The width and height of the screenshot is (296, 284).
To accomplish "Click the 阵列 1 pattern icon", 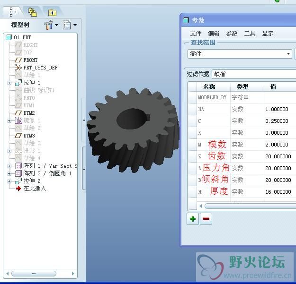I will pyautogui.click(x=18, y=166).
